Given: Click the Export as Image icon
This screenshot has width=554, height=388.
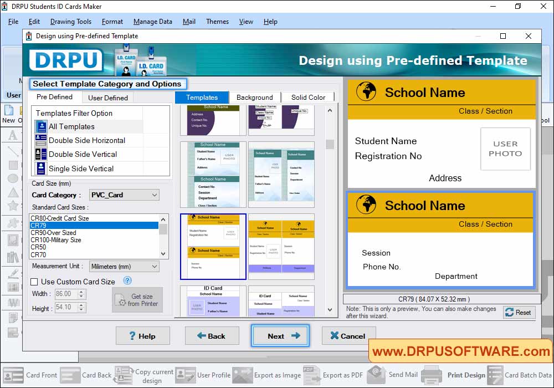Looking at the screenshot, I should 243,375.
